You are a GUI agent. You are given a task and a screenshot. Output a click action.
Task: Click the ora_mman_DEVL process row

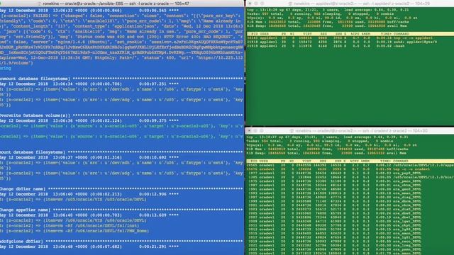click(334, 193)
